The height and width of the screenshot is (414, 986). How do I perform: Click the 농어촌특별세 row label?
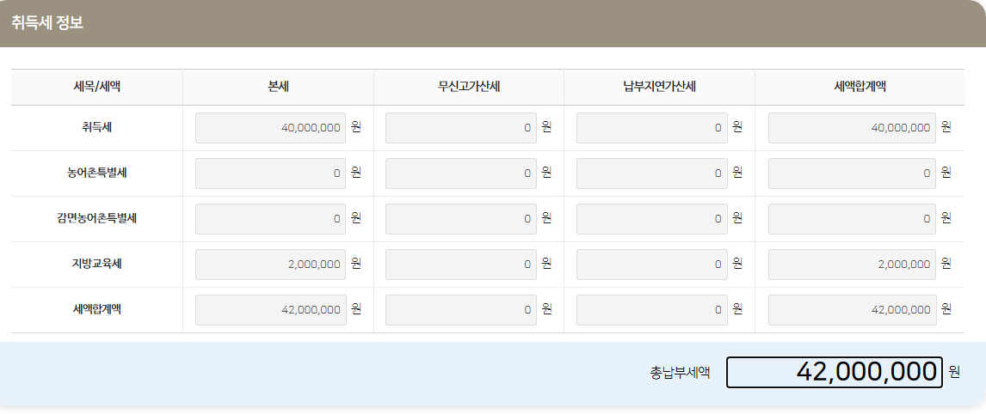point(97,174)
